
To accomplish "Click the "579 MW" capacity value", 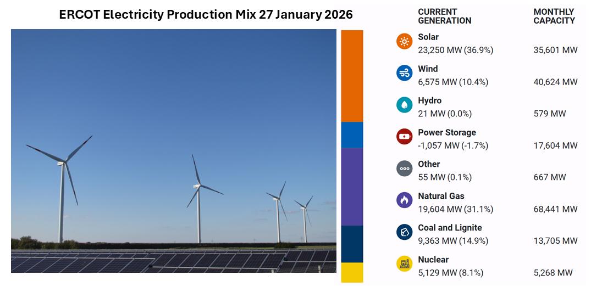I will pos(550,114).
